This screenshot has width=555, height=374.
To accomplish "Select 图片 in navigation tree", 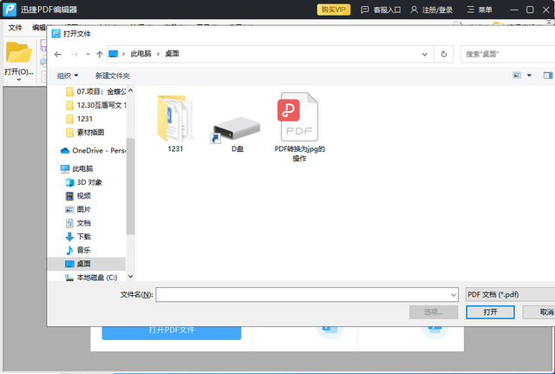I will tap(78, 209).
